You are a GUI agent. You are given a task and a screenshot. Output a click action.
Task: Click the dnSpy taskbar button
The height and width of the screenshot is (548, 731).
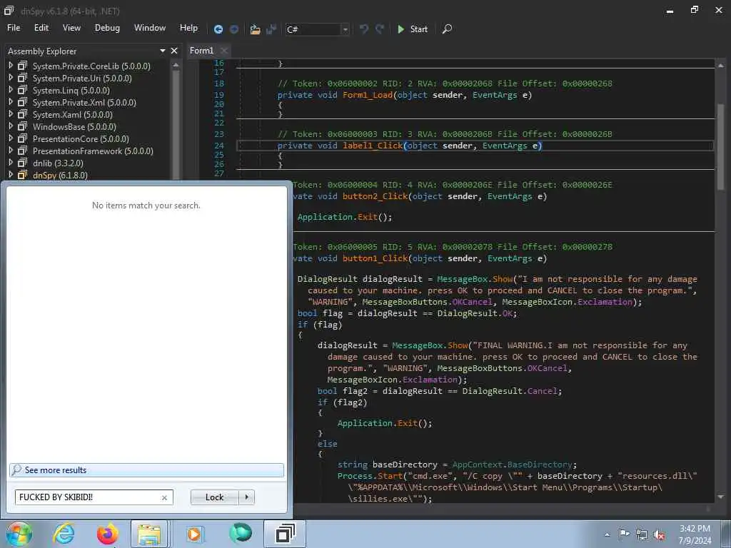point(285,534)
